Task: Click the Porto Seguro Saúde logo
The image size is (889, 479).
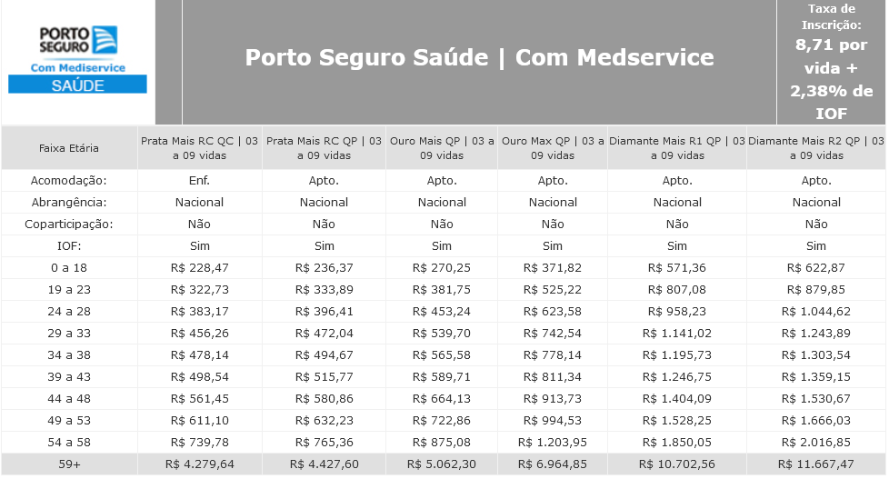Action: (77, 59)
